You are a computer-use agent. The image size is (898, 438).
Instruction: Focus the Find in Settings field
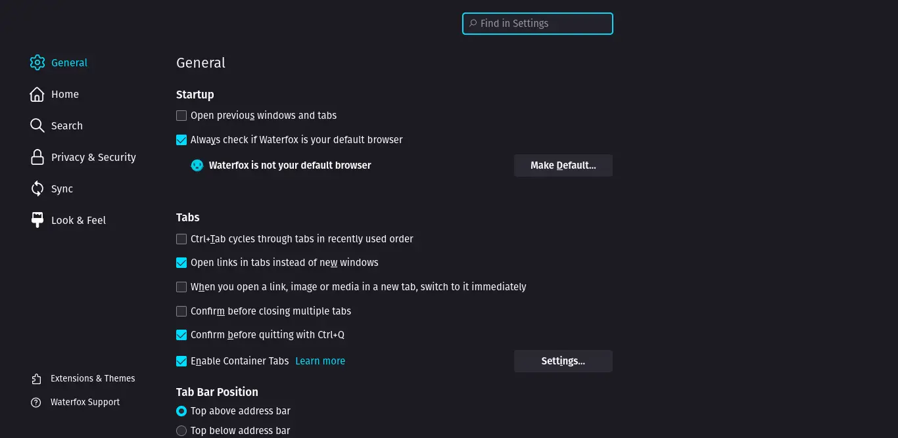click(538, 24)
